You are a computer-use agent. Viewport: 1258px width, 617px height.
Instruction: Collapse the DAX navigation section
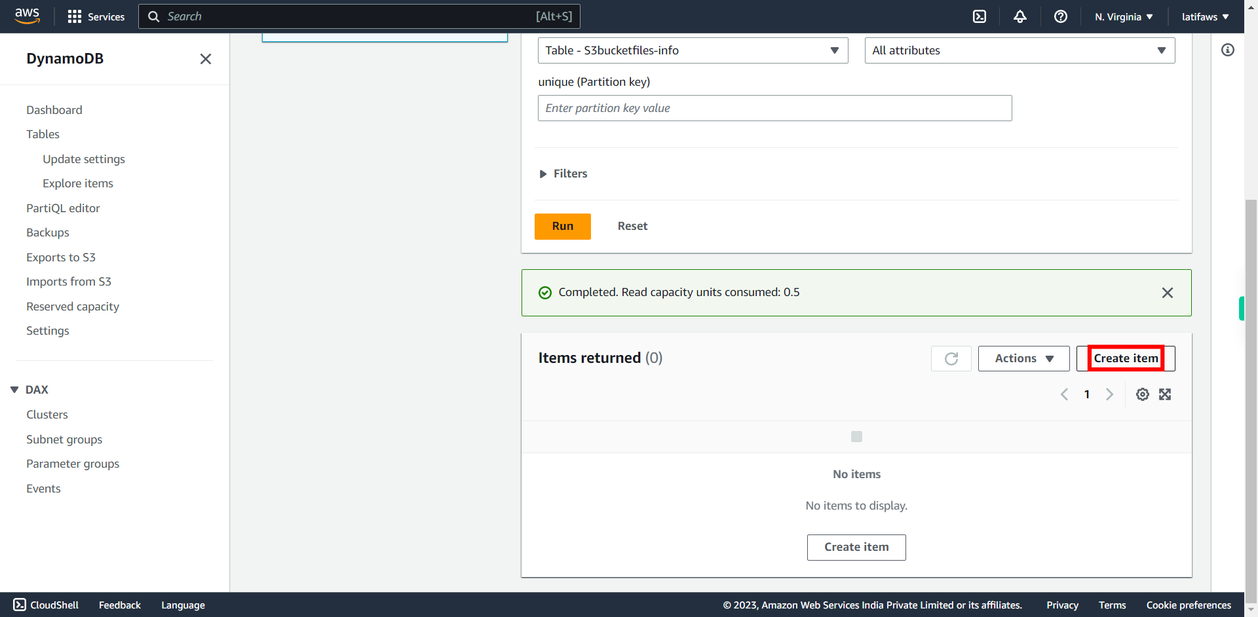[14, 390]
